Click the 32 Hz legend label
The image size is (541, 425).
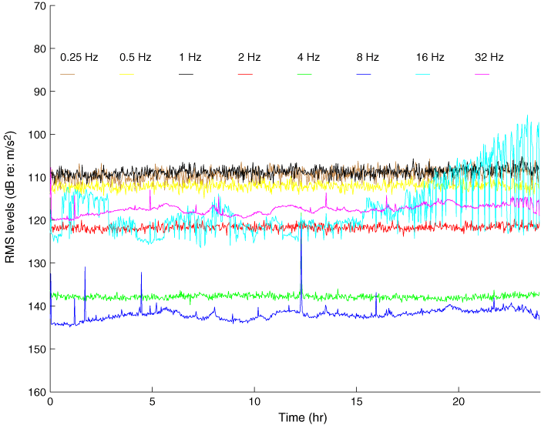click(x=489, y=57)
